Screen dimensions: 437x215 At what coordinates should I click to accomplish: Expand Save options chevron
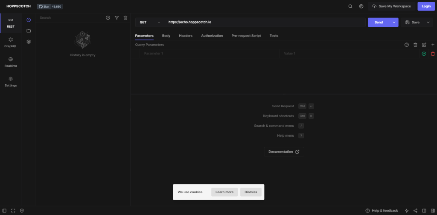[428, 22]
